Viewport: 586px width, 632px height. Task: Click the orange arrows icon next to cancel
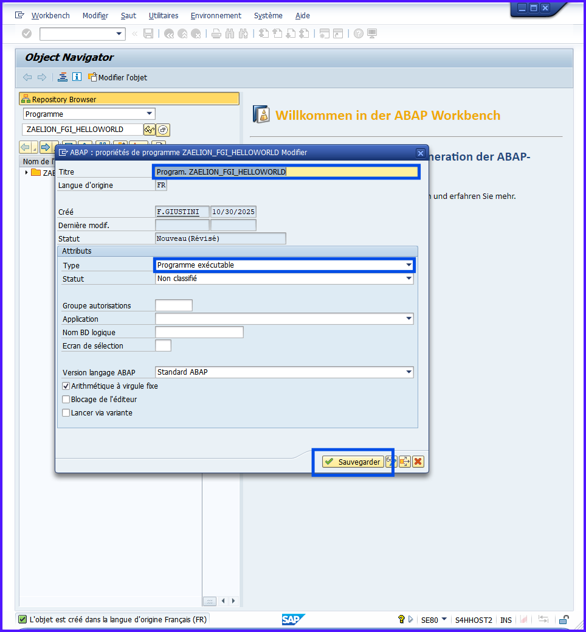pos(405,462)
